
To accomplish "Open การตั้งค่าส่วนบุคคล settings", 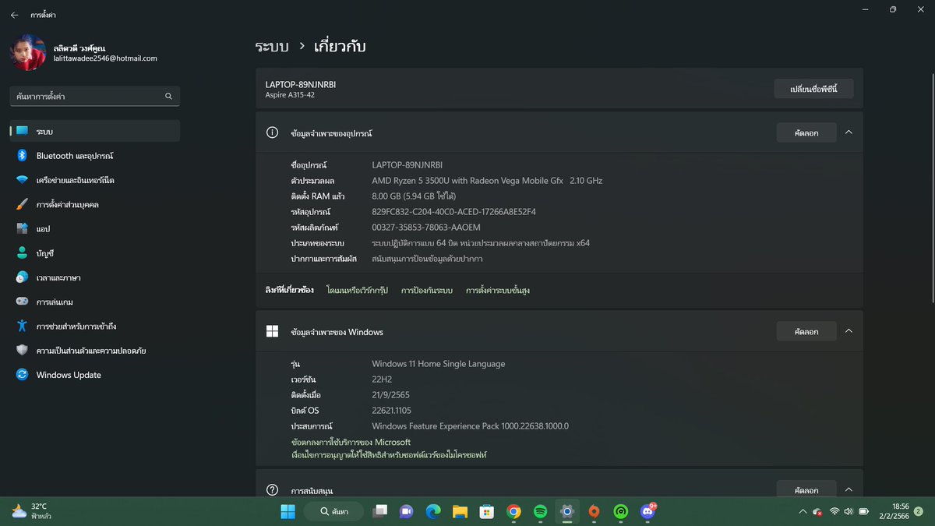I will tap(95, 204).
